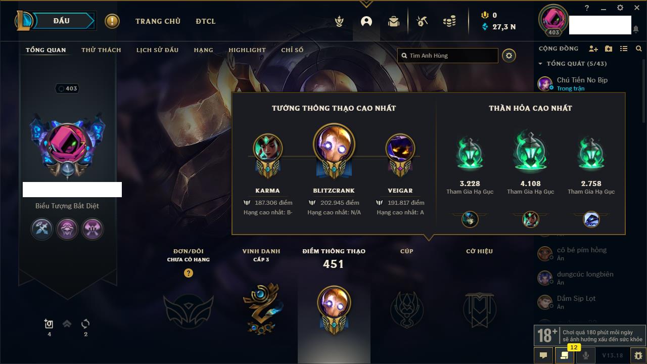Click in the Tìm Anh Hùng search field

(x=448, y=56)
